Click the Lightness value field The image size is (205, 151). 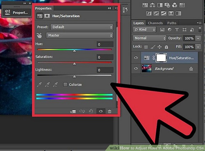105,70
